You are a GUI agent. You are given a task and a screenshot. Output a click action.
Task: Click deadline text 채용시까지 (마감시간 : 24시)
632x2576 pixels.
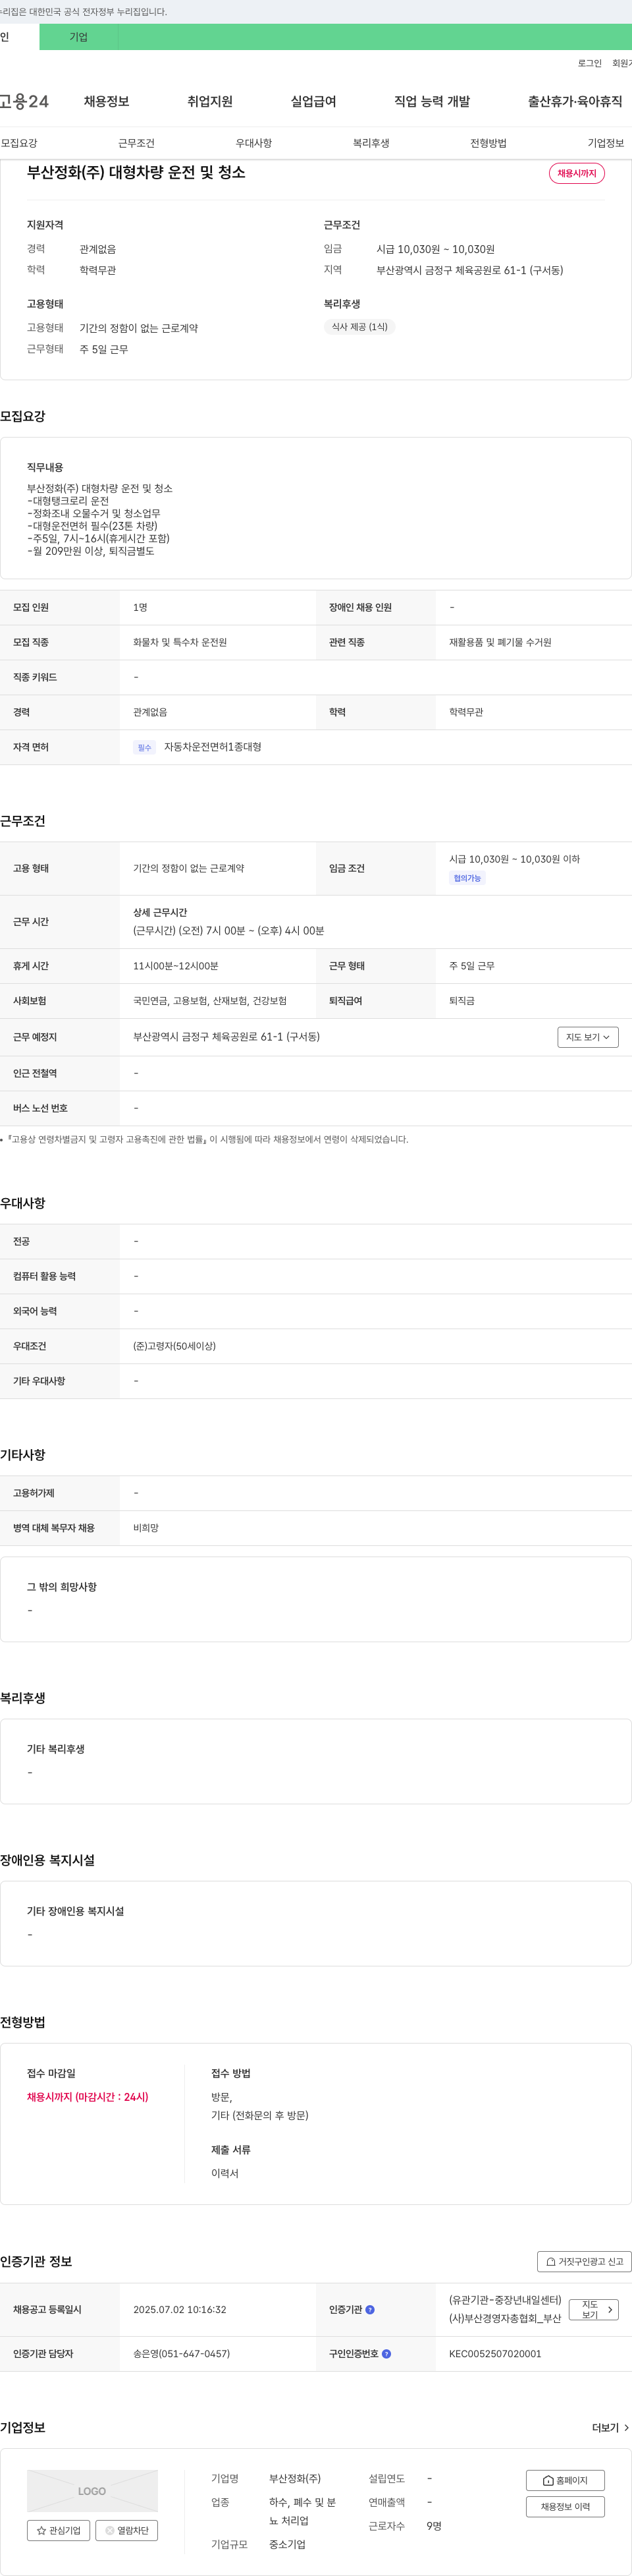[x=88, y=2097]
